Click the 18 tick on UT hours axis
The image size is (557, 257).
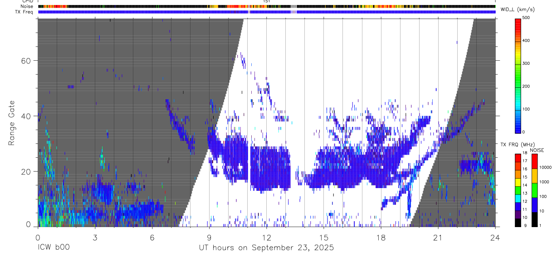tap(381, 237)
